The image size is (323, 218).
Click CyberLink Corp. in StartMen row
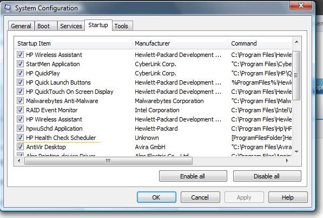tap(155, 64)
